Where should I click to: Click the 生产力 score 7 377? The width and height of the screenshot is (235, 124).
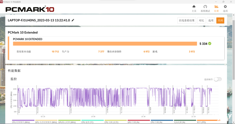[x=101, y=52]
